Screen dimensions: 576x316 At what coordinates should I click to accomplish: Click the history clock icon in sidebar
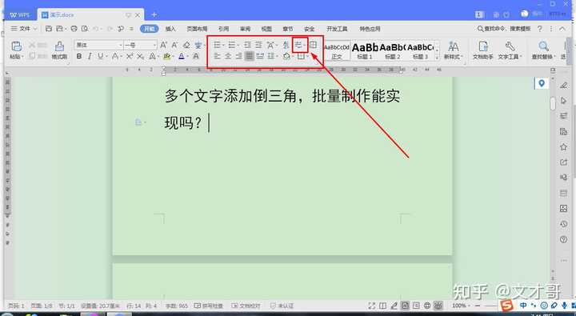[x=563, y=224]
